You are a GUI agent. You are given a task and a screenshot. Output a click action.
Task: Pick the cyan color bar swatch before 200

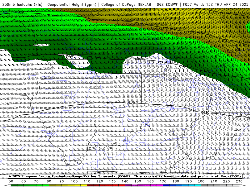[198, 185]
